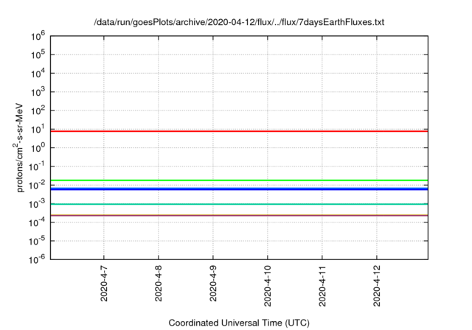
Task: Select the 10^-1 y-axis label
Action: point(37,166)
